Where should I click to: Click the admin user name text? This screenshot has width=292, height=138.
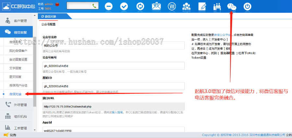49,4
